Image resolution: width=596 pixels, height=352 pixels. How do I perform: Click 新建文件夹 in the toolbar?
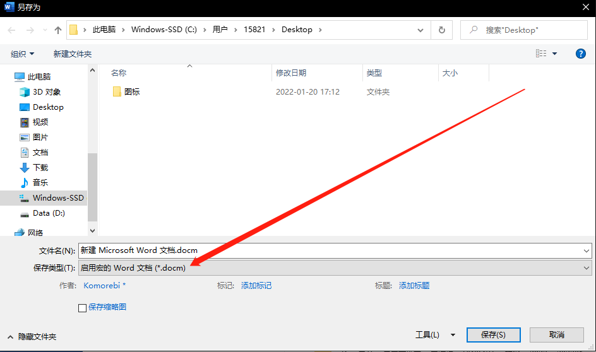tap(73, 54)
